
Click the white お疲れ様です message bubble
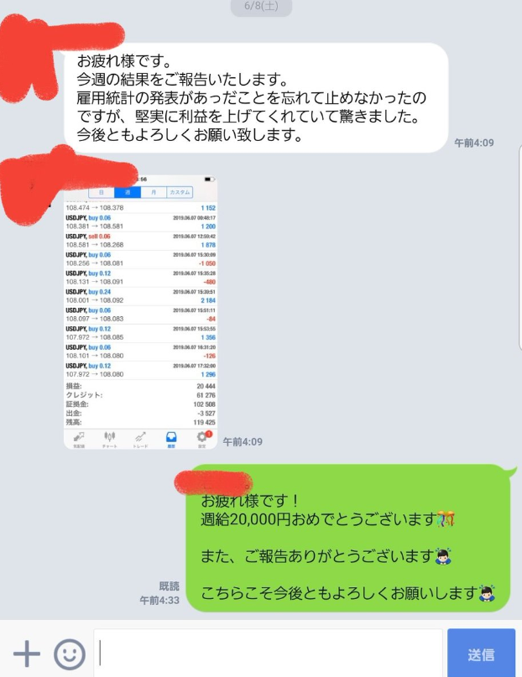256,97
